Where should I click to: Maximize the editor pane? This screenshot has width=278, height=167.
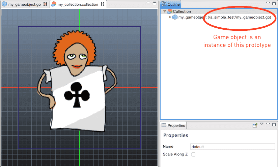click(155, 3)
